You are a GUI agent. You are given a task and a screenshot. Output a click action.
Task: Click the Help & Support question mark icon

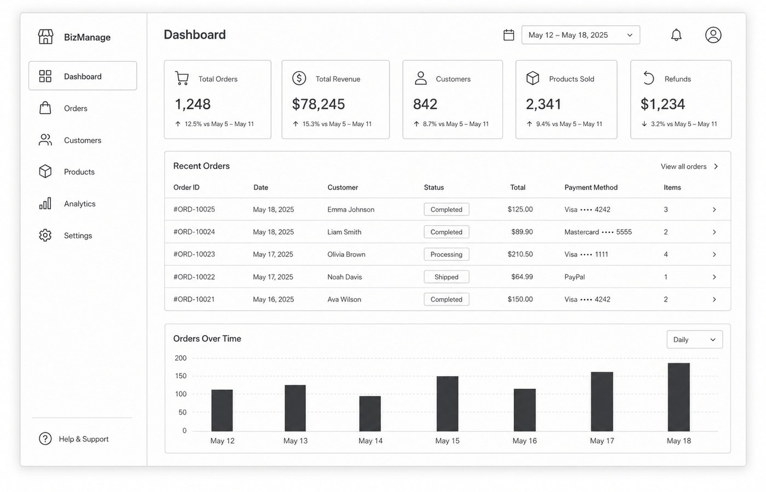click(x=45, y=438)
